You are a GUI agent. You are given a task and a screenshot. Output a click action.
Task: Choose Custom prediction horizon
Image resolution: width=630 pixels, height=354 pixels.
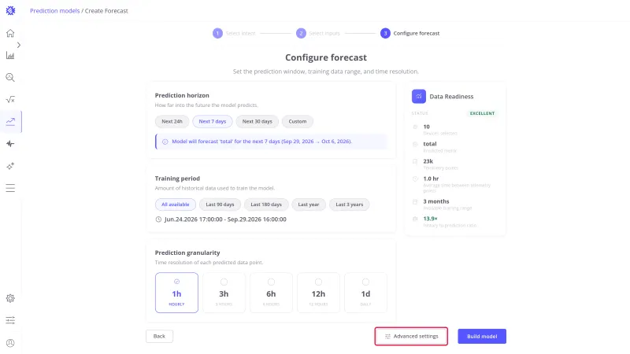pos(298,122)
